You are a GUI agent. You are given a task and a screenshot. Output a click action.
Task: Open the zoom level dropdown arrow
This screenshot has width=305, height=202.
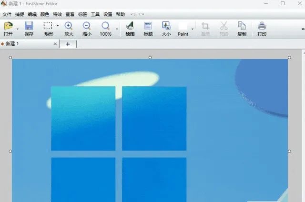click(117, 29)
